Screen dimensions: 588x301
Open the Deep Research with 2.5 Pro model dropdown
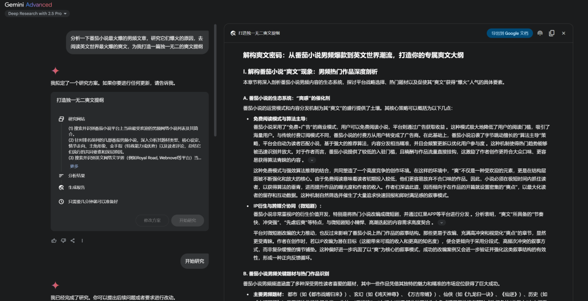pyautogui.click(x=37, y=14)
